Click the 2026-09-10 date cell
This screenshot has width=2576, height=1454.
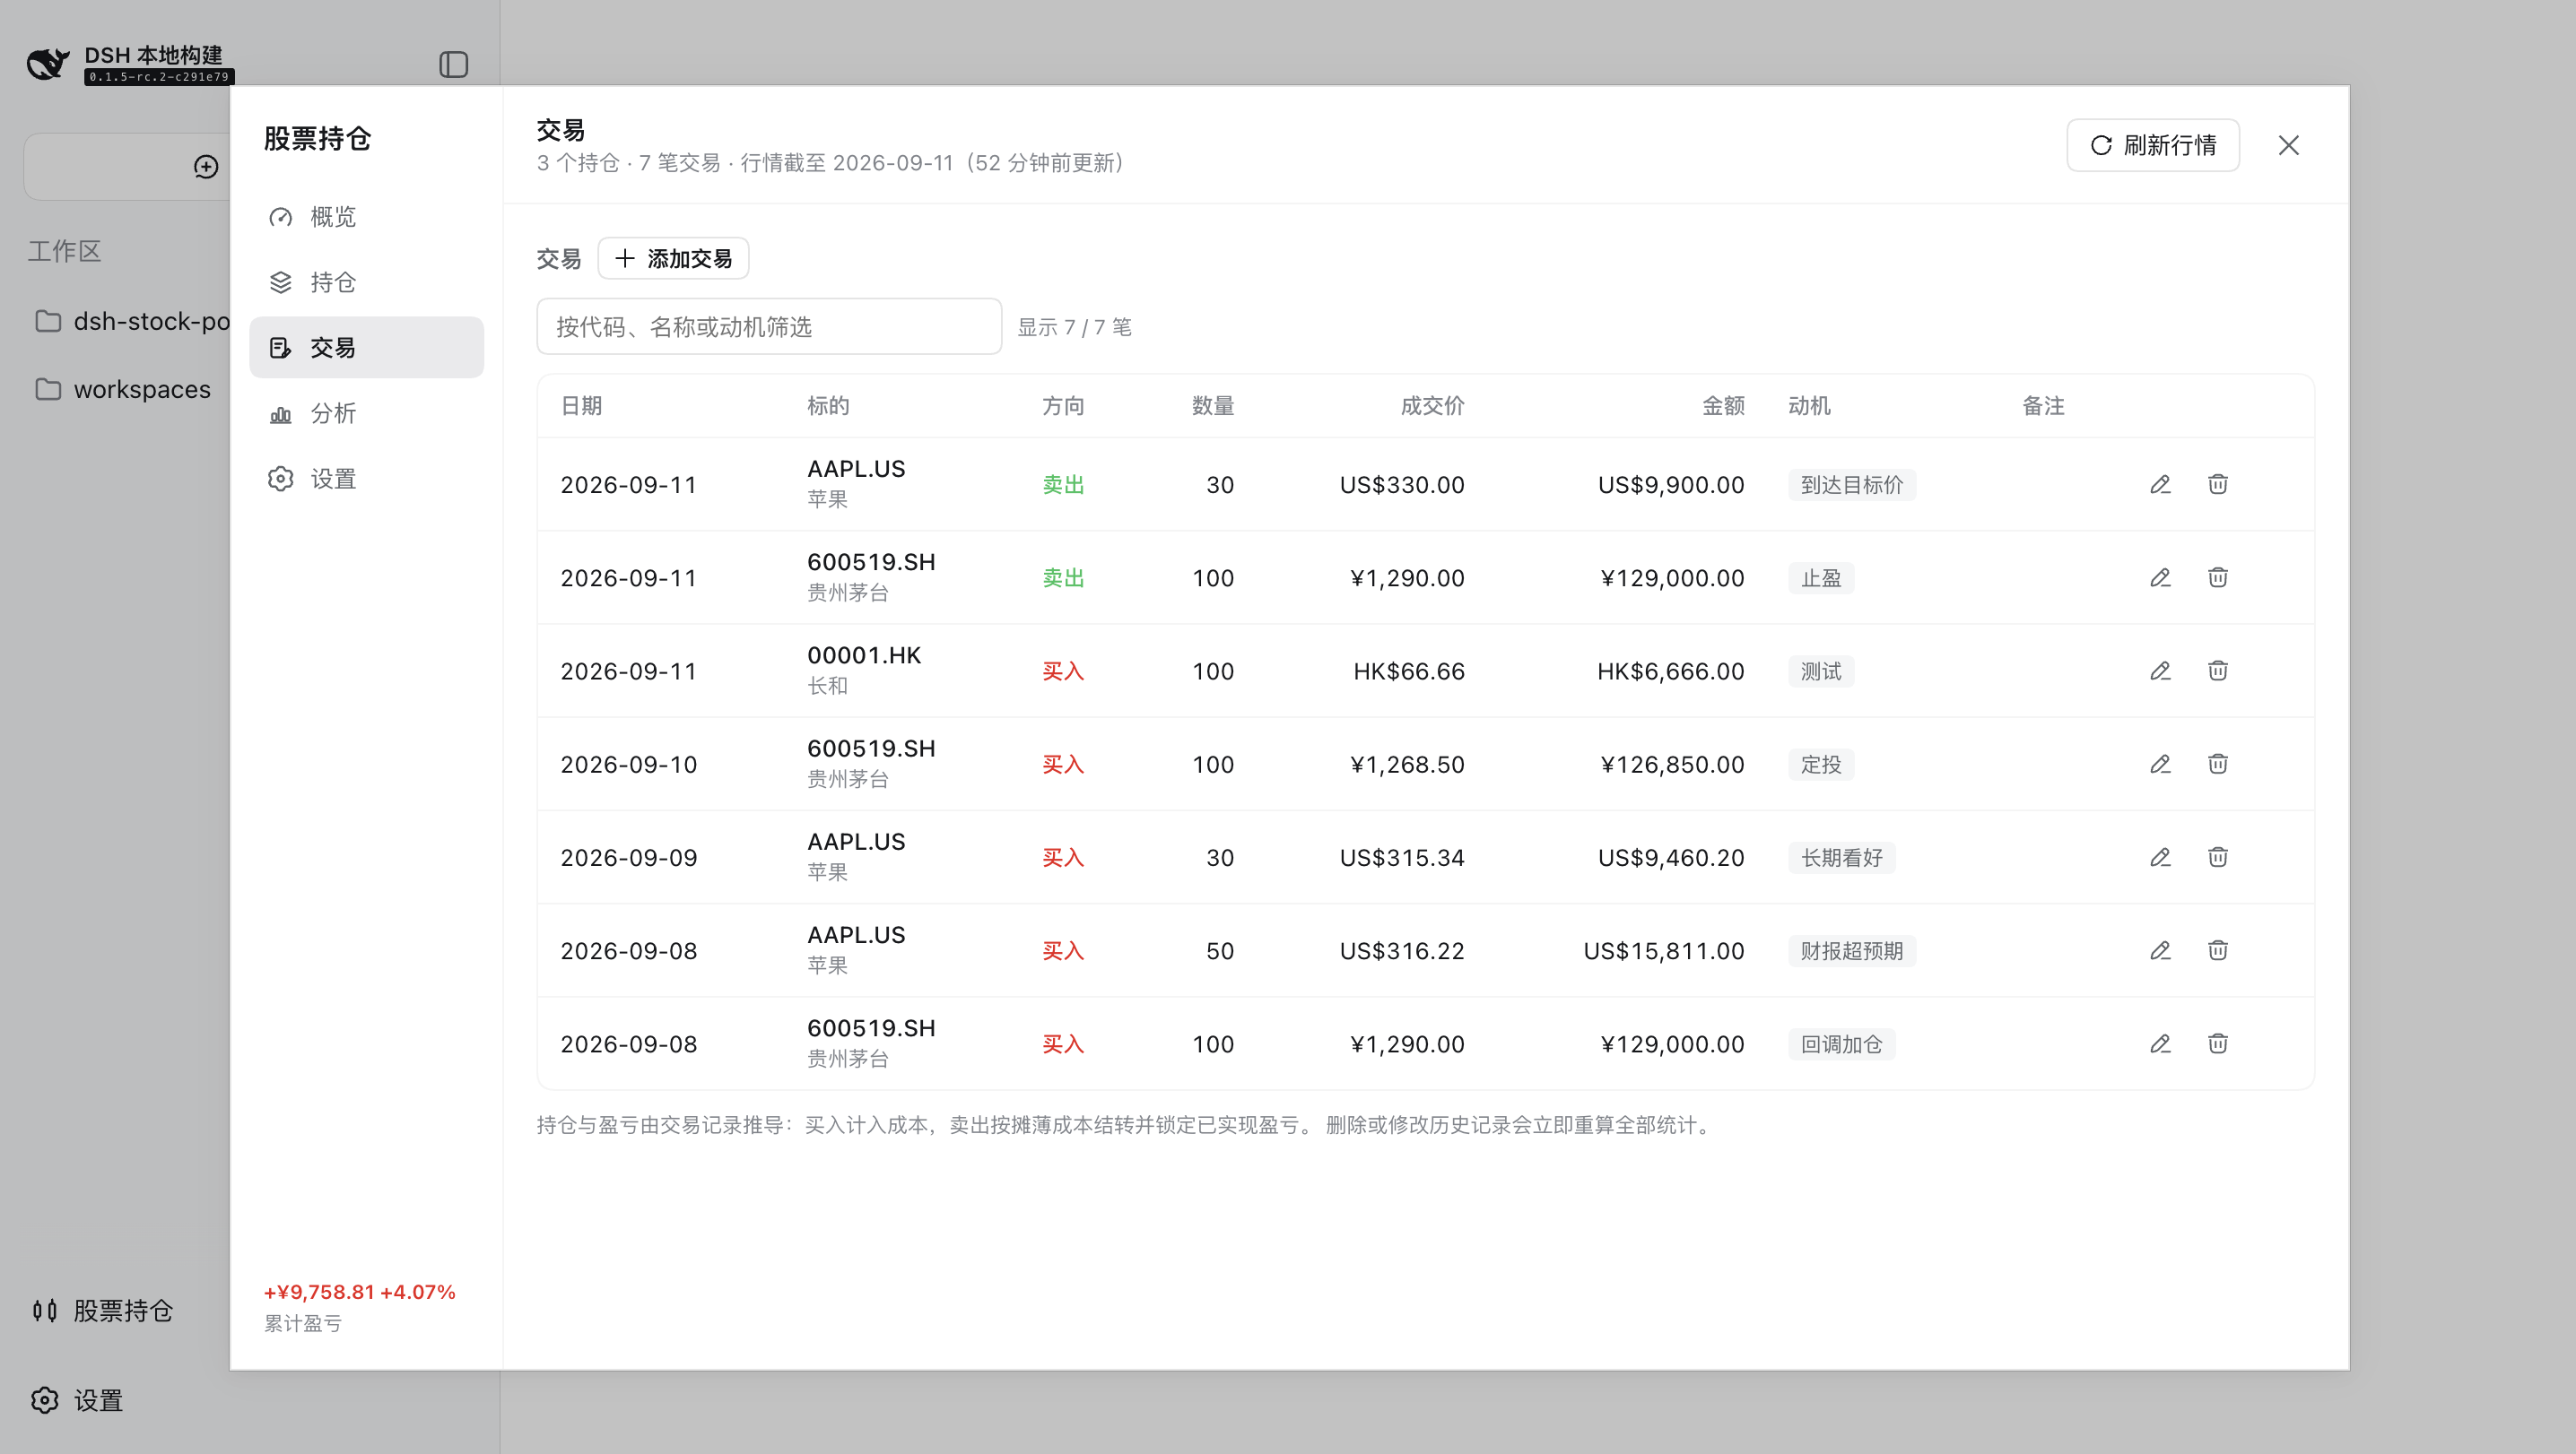tap(629, 765)
